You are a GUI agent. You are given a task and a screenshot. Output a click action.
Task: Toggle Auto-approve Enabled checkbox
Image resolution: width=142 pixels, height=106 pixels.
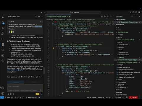[19, 77]
